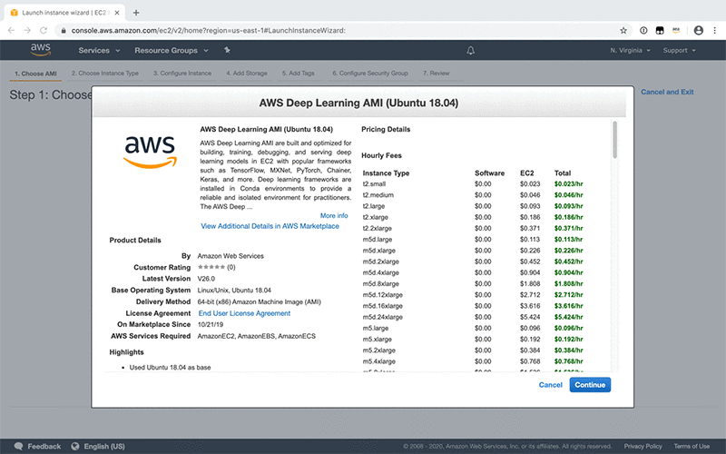This screenshot has height=454, width=726.
Task: Click the Used Ubuntu 18.04 as base highlight
Action: [170, 368]
